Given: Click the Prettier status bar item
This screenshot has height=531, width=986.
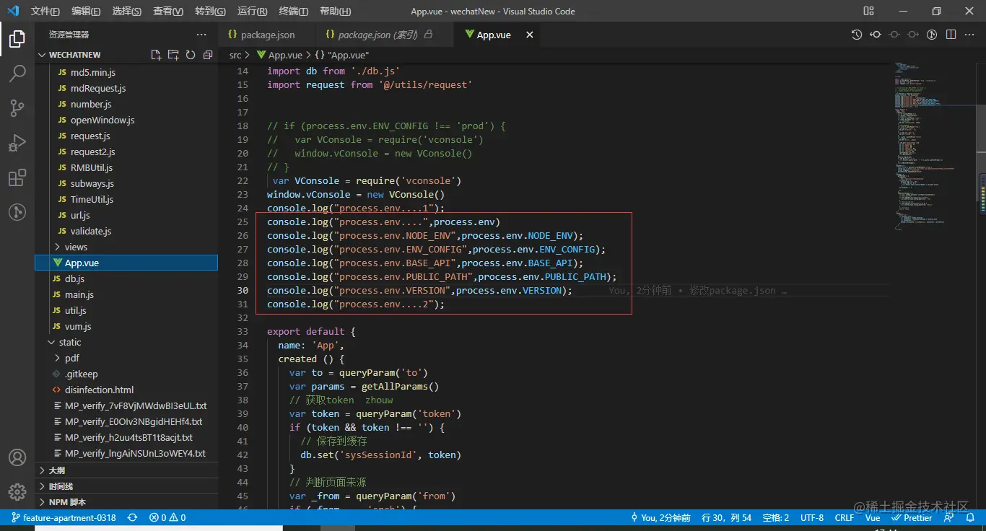Looking at the screenshot, I should 912,517.
